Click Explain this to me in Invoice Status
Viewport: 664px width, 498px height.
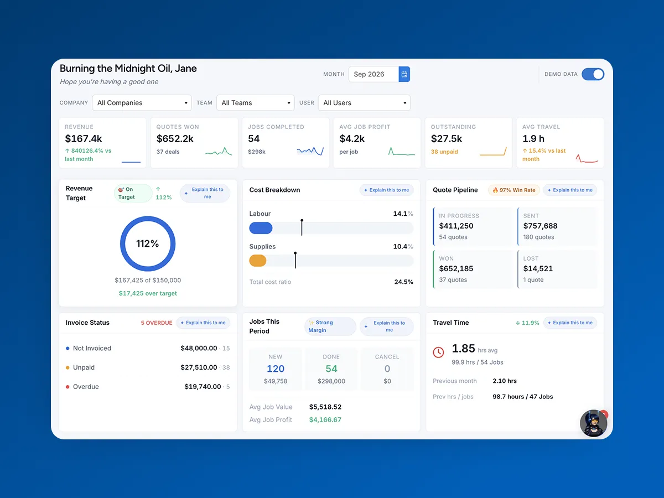203,323
